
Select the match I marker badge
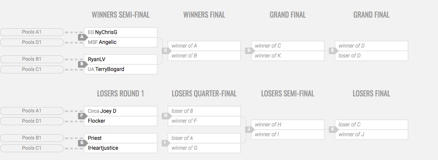(x=166, y=143)
